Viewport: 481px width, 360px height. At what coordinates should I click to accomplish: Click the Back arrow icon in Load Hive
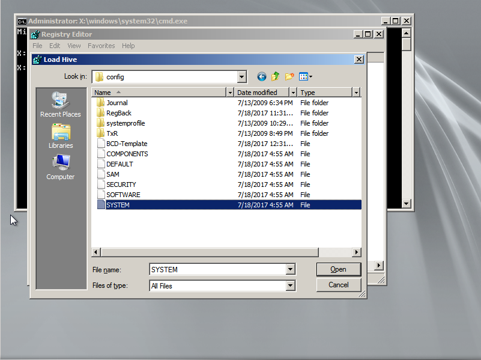(261, 77)
